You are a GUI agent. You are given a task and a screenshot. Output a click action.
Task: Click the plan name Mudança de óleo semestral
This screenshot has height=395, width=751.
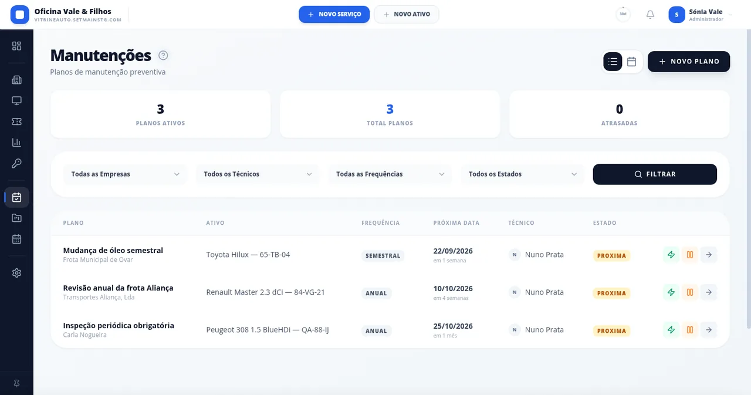[113, 251]
